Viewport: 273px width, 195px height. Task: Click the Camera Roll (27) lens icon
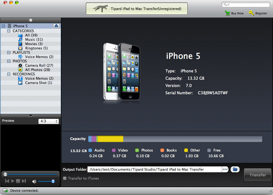pyautogui.click(x=20, y=65)
